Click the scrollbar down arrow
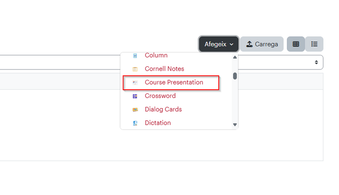This screenshot has height=195, width=339. click(235, 125)
